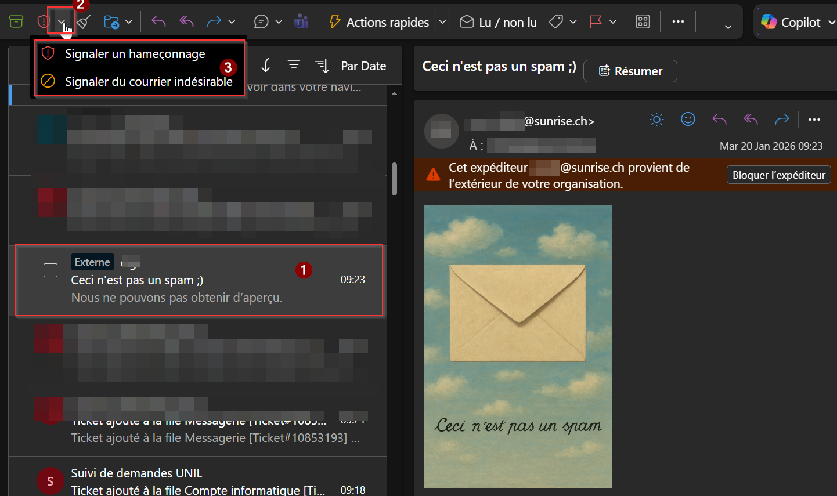The height and width of the screenshot is (496, 837).
Task: Select the Balayer (sweep) broom icon
Action: pos(84,21)
